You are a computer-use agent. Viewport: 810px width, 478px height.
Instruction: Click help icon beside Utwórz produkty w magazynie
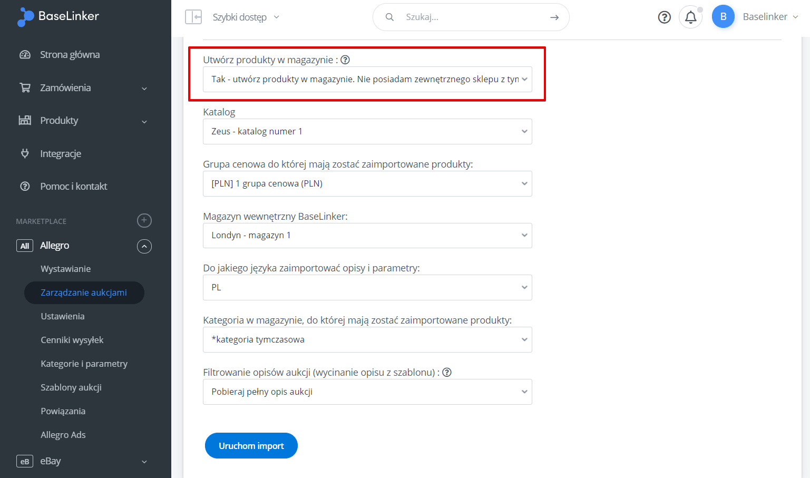tap(345, 60)
